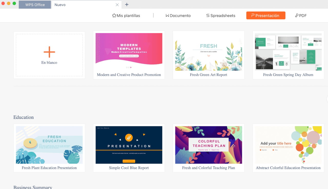Click the macOS yellow minimize window button

pyautogui.click(x=9, y=3)
